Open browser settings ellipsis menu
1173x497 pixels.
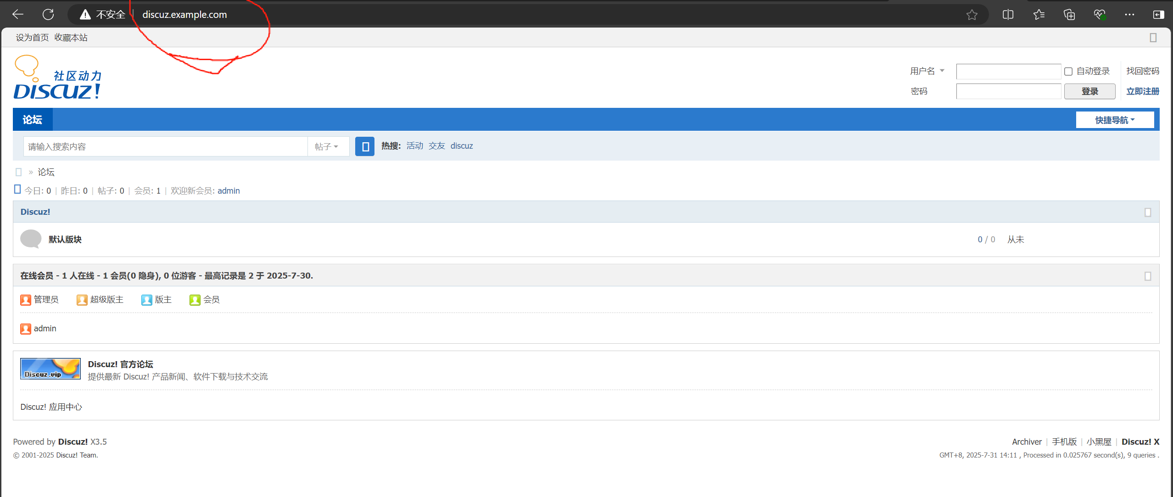1129,15
